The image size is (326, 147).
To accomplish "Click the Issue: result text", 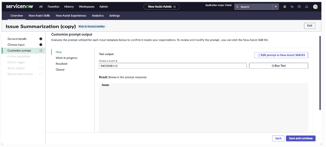I will coord(106,85).
